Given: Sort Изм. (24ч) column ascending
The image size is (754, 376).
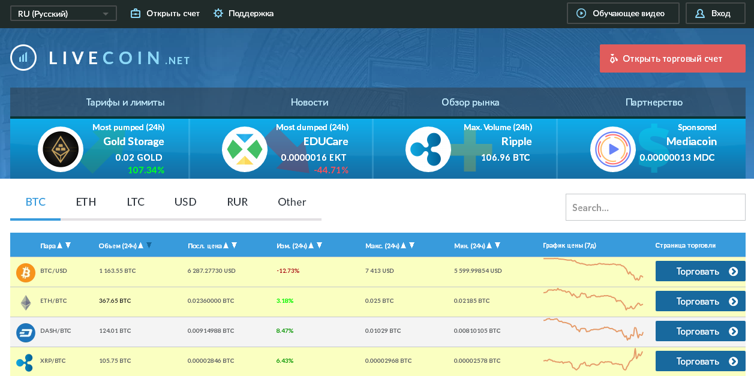Looking at the screenshot, I should pos(311,245).
